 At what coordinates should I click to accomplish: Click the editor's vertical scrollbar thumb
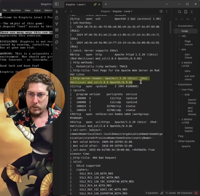click(x=170, y=27)
